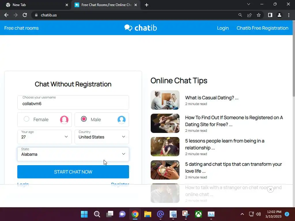Open the State dropdown
The width and height of the screenshot is (295, 221).
coord(73,154)
